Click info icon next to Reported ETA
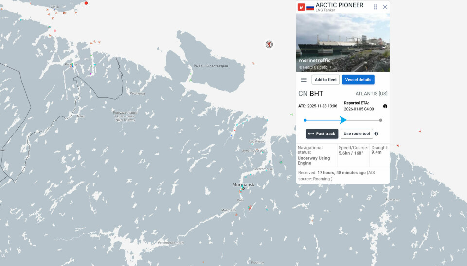The width and height of the screenshot is (467, 266). click(x=385, y=106)
